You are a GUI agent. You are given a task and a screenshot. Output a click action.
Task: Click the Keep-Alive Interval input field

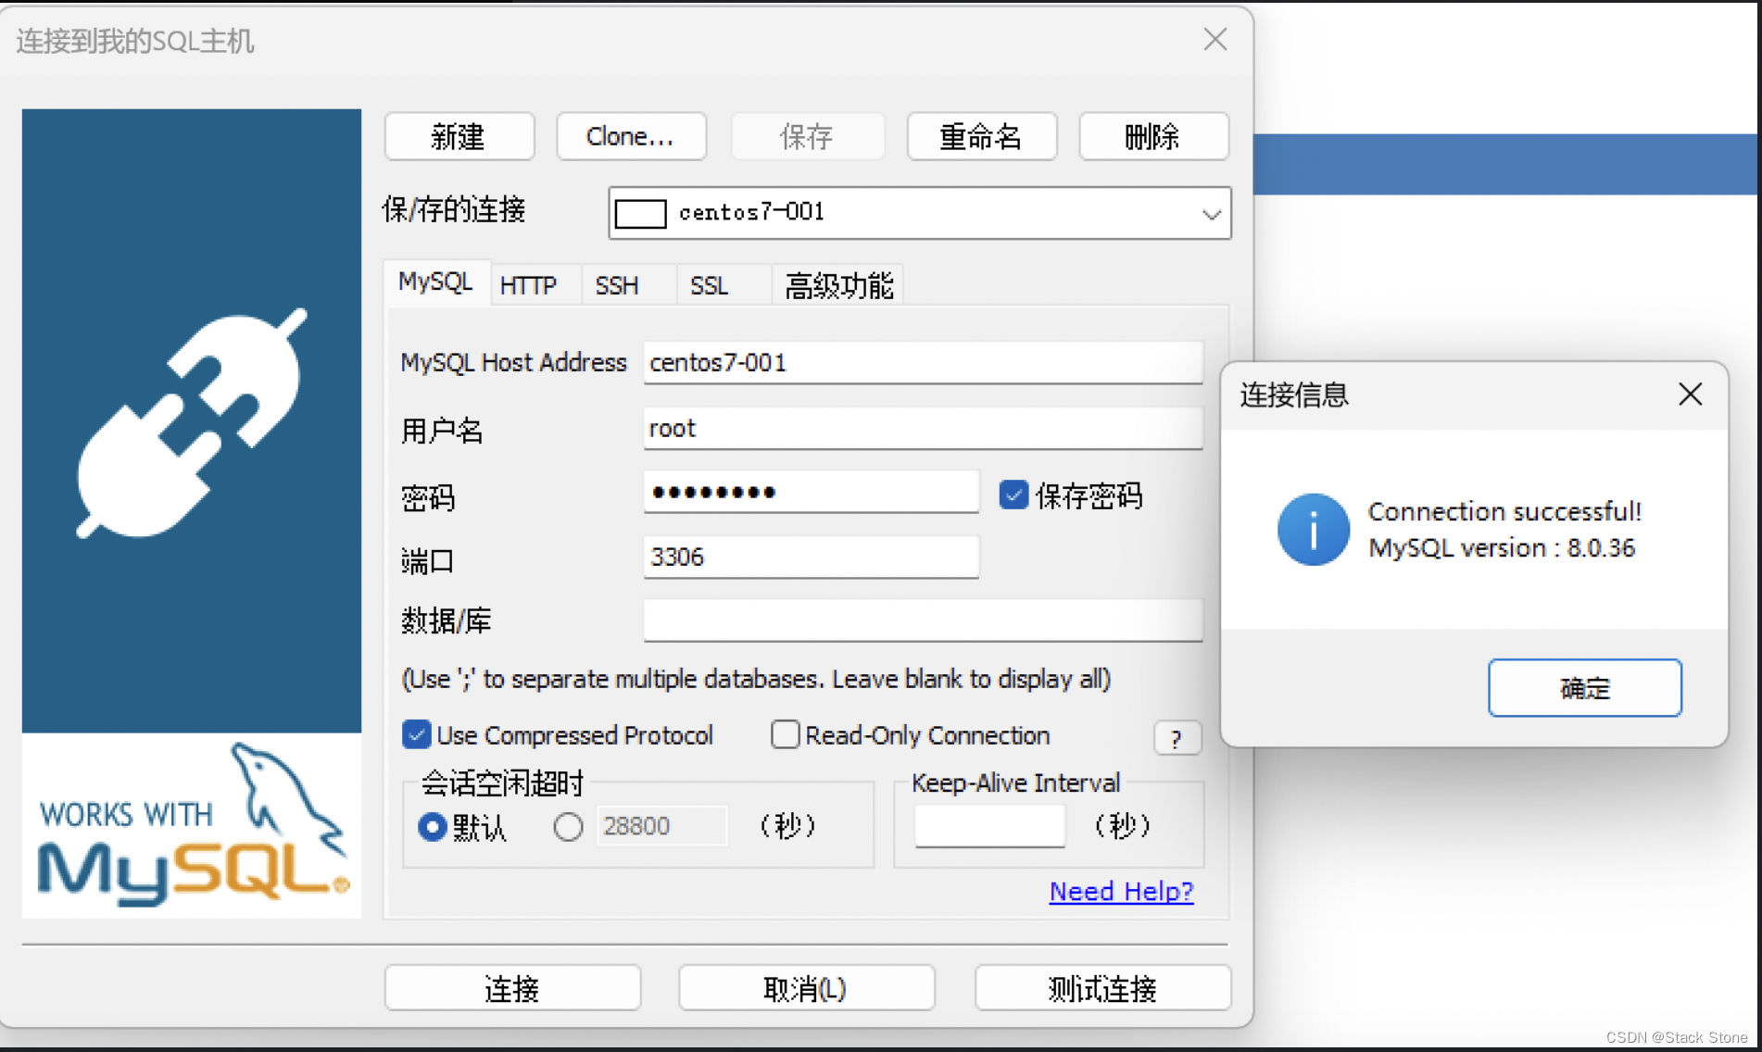pyautogui.click(x=989, y=826)
